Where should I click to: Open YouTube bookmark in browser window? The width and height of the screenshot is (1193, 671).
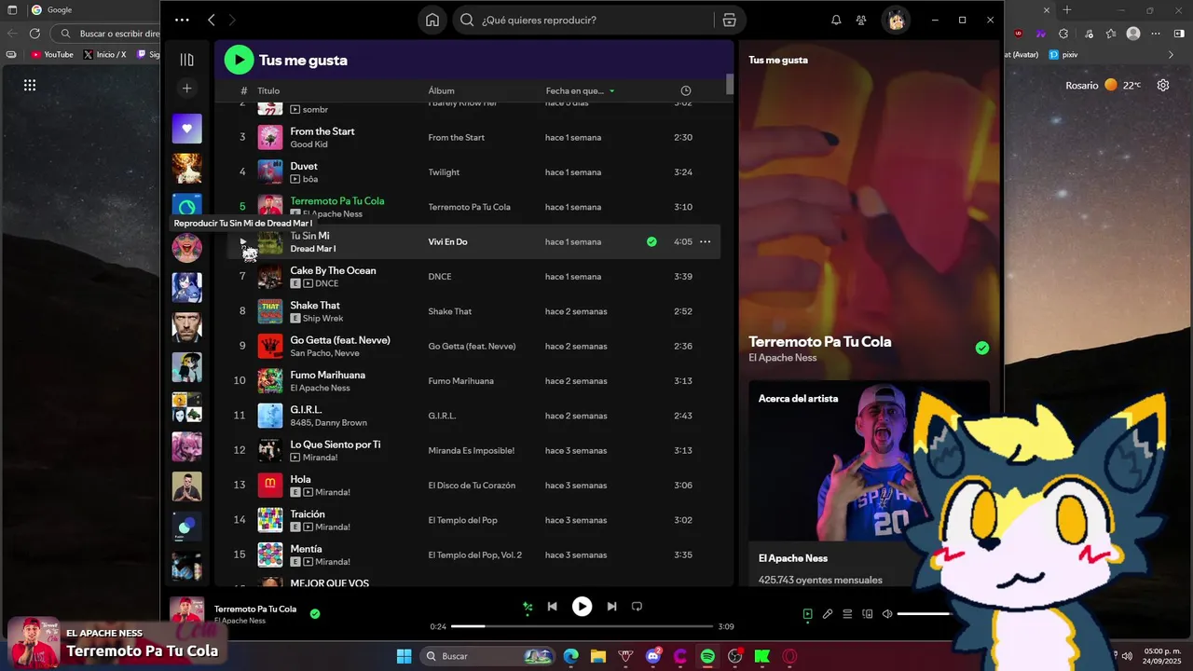[52, 55]
